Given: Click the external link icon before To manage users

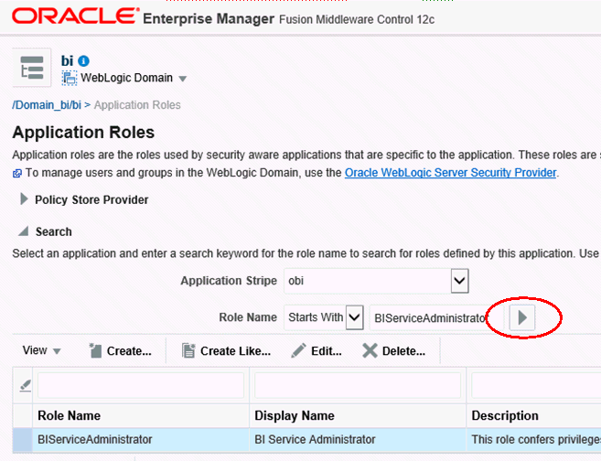Looking at the screenshot, I should tap(17, 173).
